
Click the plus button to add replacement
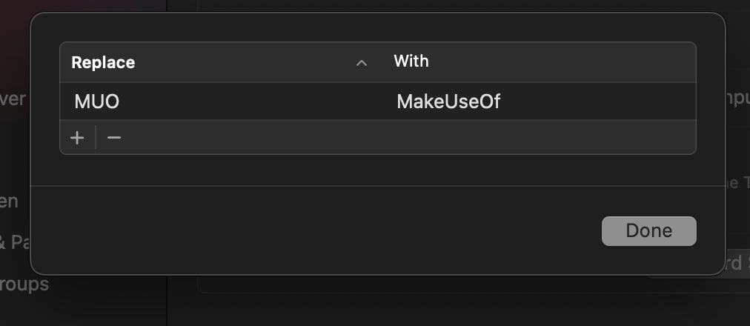tap(77, 138)
